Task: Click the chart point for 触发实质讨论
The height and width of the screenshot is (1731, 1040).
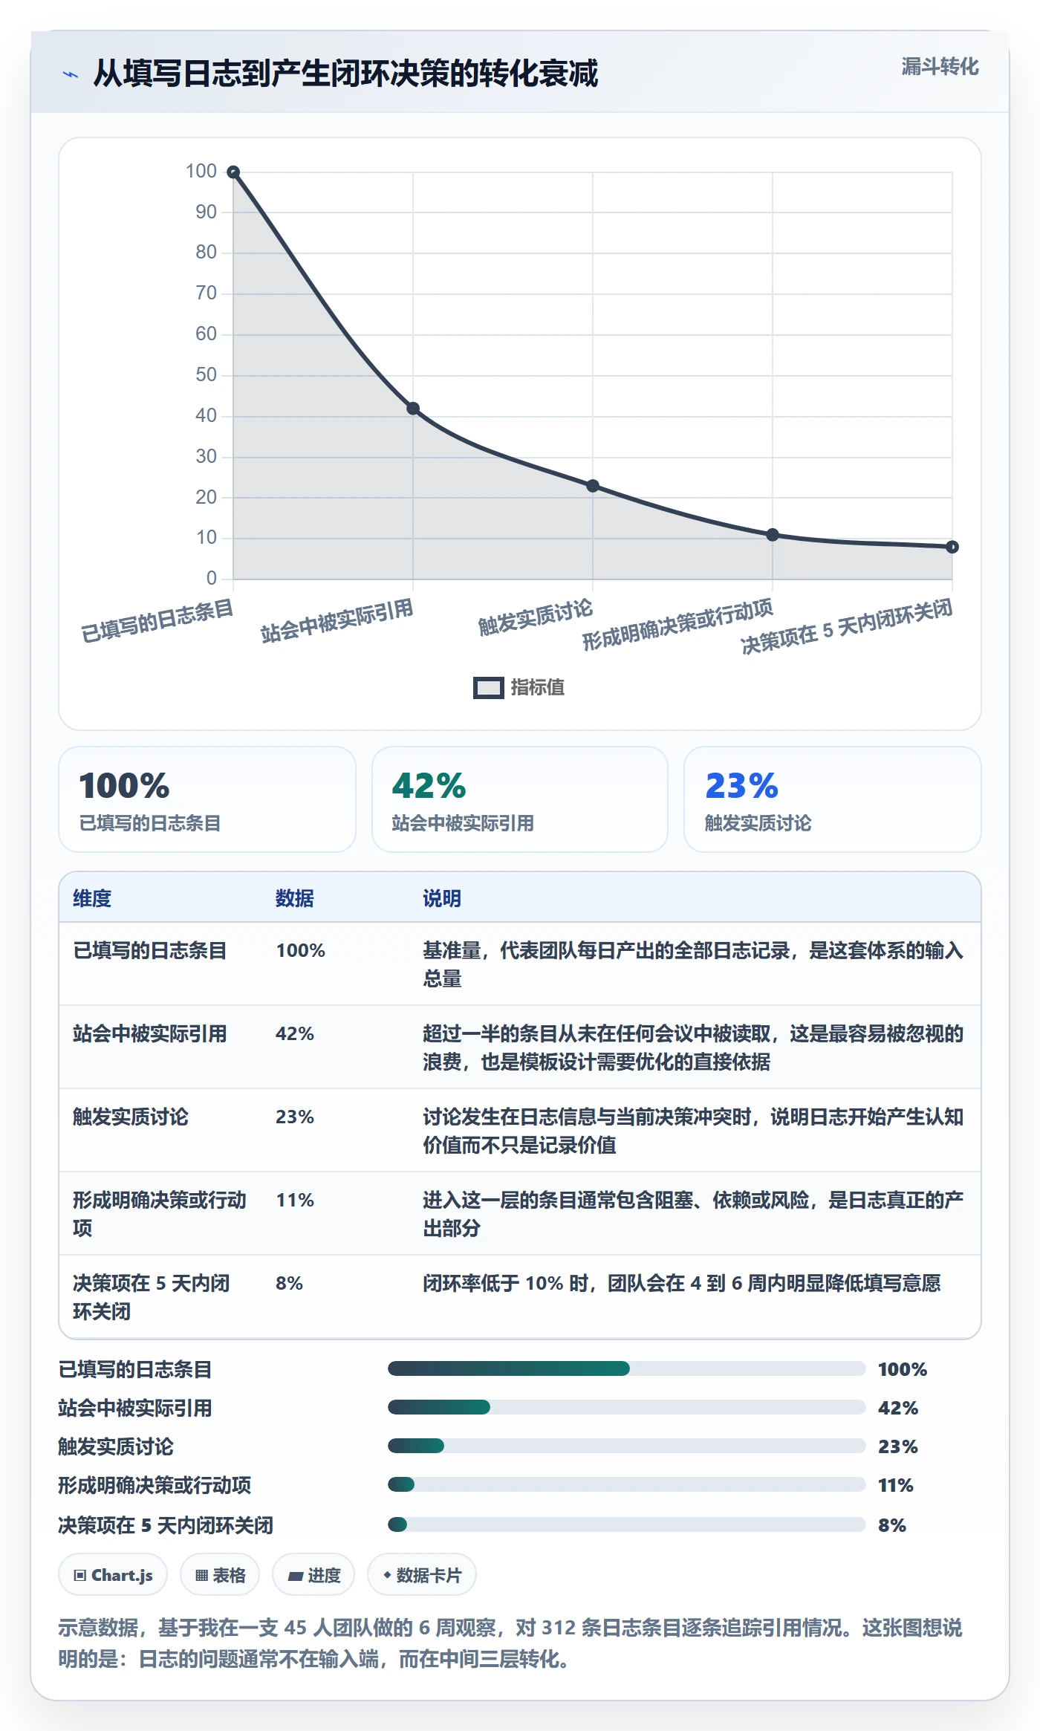Action: (593, 486)
